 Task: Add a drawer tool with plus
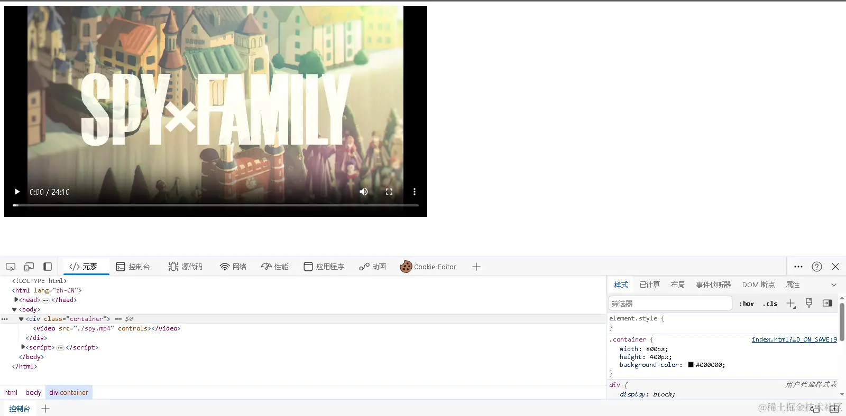45,409
